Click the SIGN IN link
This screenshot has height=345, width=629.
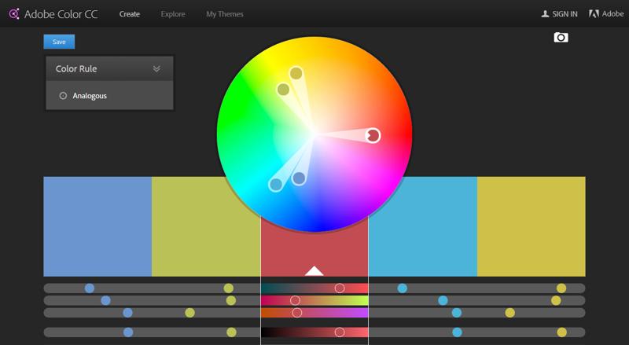pos(565,14)
